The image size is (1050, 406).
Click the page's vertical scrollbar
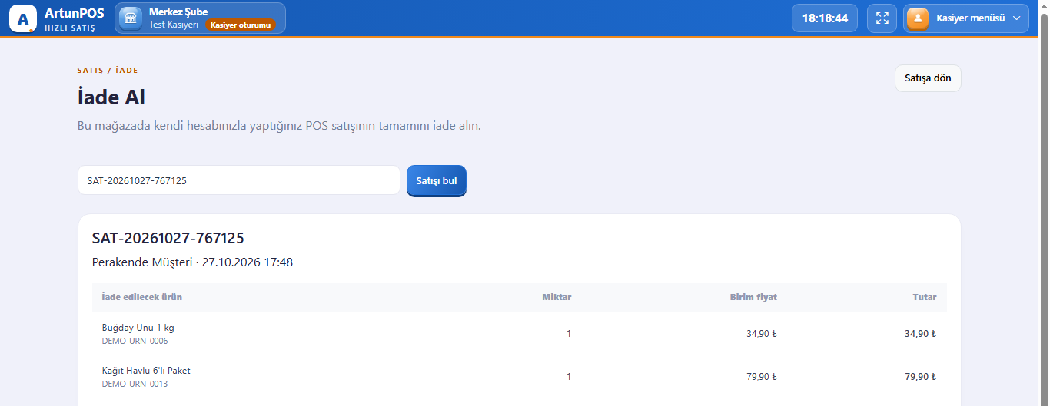point(1043,203)
